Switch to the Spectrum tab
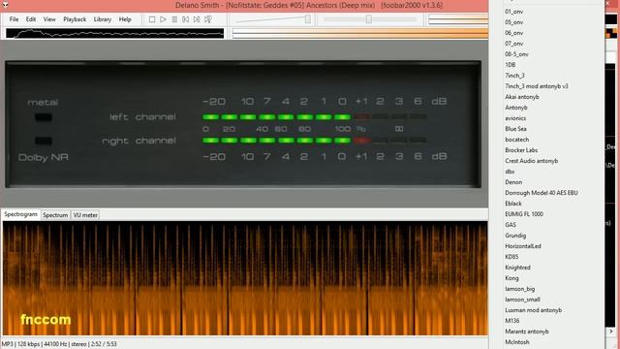This screenshot has height=349, width=620. click(x=55, y=215)
